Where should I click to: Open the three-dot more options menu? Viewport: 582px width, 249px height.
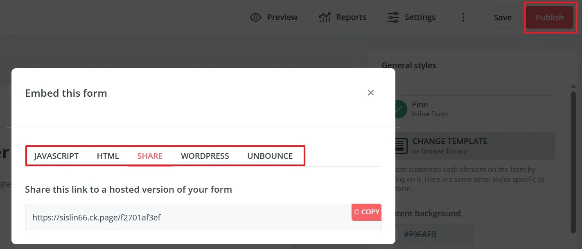463,17
